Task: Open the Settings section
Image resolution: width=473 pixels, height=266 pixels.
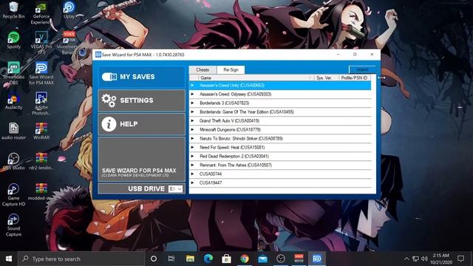Action: pyautogui.click(x=142, y=100)
